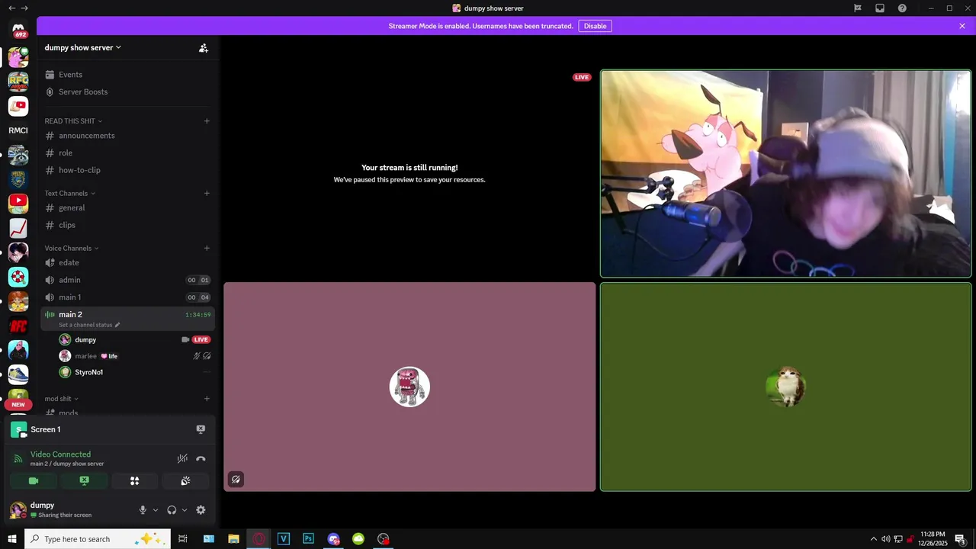The image size is (976, 549).
Task: Click the pop-out icon on marlee's tile
Action: 236,480
